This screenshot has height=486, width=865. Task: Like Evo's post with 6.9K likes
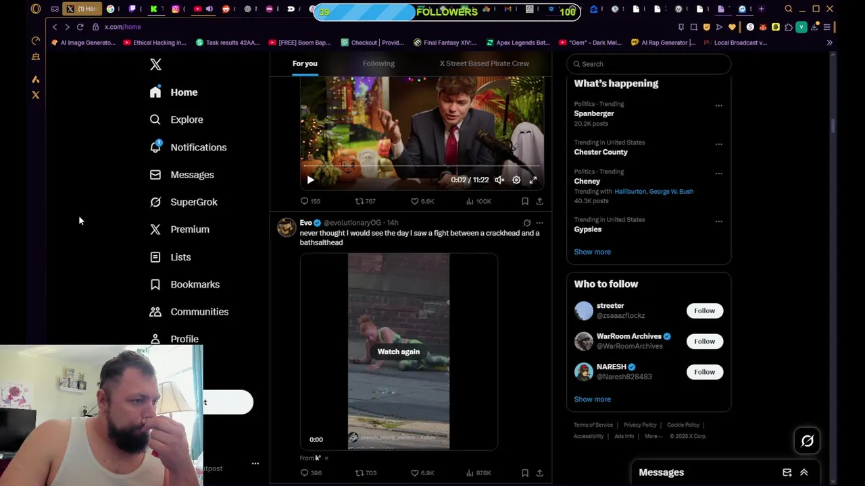422,473
